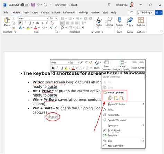This screenshot has width=164, height=154.
Task: Open the ribbon font name dropdown
Action: click(48, 18)
